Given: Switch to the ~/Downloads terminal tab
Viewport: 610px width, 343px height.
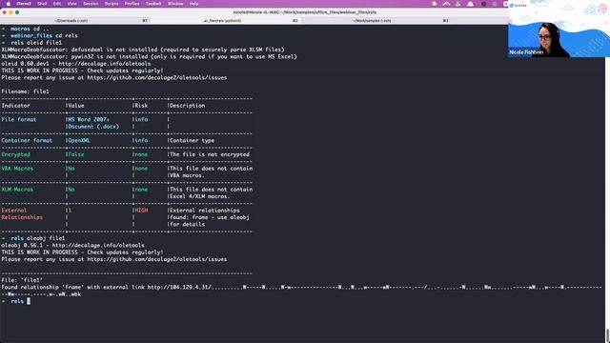Looking at the screenshot, I should [75, 20].
